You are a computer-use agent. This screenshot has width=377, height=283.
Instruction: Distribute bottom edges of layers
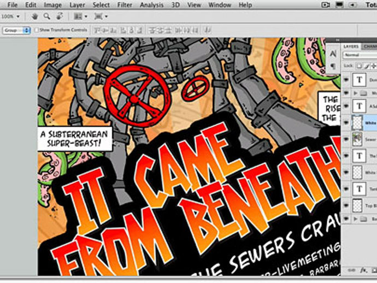pos(168,30)
